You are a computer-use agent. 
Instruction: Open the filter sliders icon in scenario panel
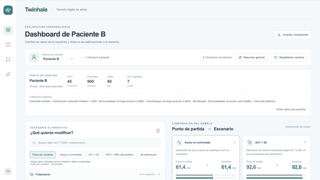click(158, 130)
